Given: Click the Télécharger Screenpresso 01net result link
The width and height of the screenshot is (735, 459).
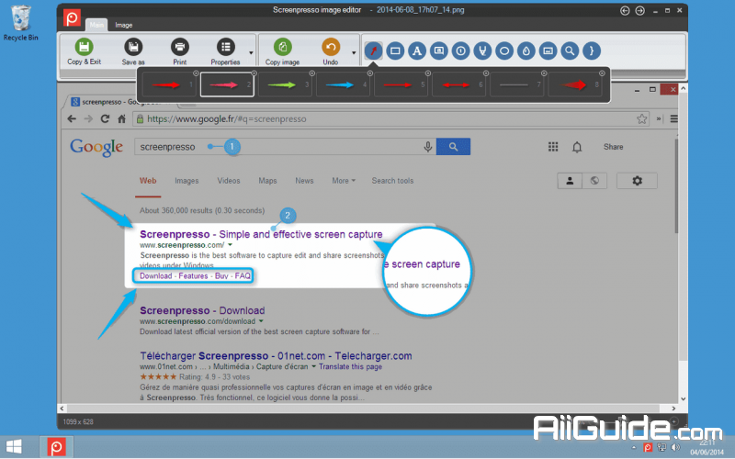Looking at the screenshot, I should pos(276,356).
